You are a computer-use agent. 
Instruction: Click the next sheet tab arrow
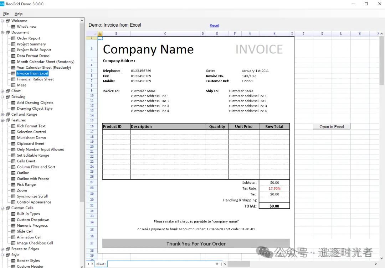coord(92,264)
